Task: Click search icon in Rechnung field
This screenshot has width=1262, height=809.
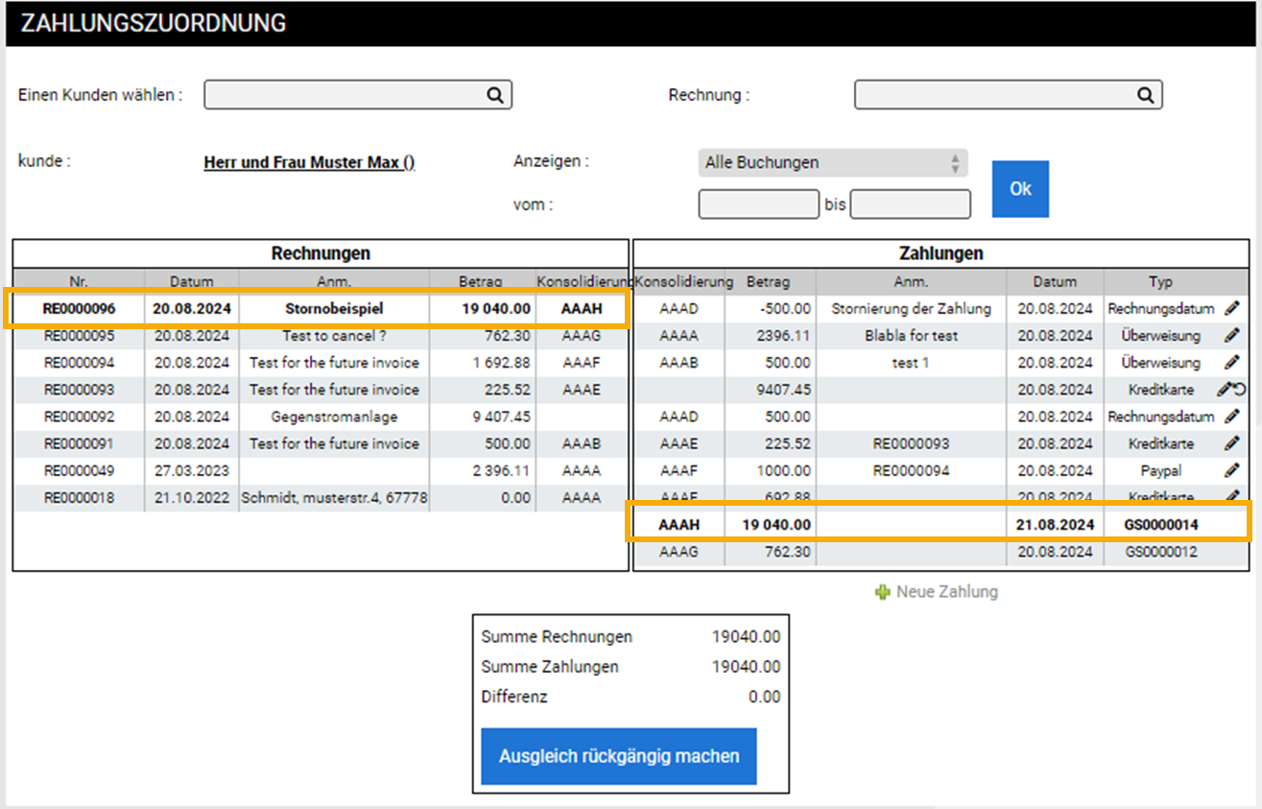Action: 1145,95
